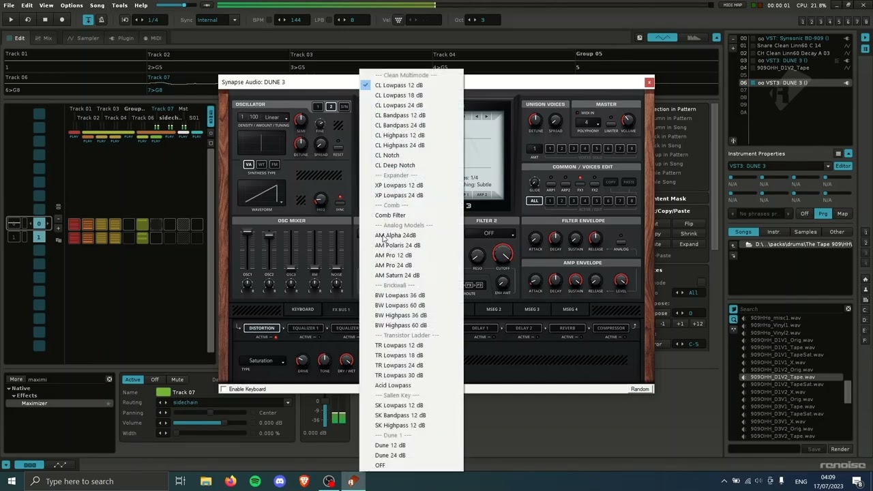Click the Track 07 green color swatch

(x=163, y=392)
